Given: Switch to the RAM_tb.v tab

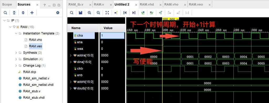Looking at the screenshot, I should 76,4.
